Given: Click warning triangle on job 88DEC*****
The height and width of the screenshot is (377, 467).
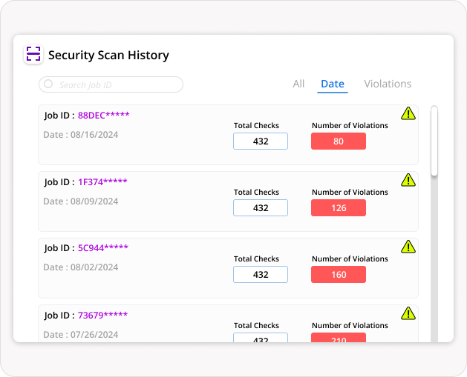Looking at the screenshot, I should click(x=408, y=113).
